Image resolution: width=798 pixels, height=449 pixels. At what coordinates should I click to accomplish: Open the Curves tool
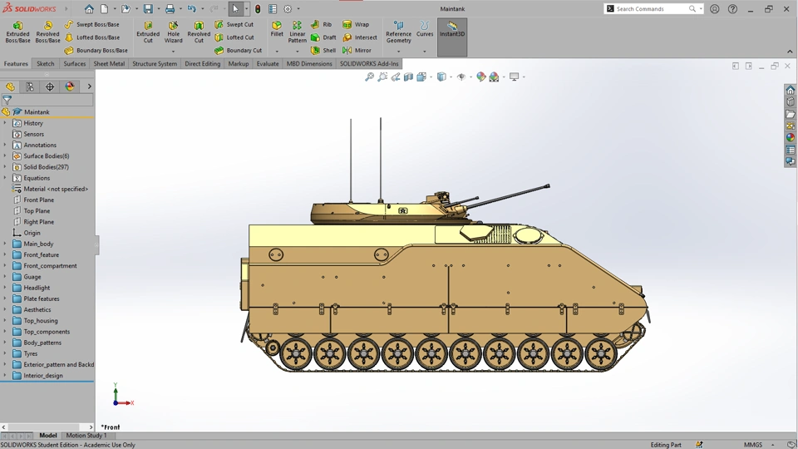click(x=425, y=29)
